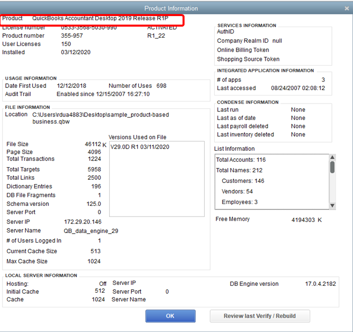Close the Product Information dialog

pyautogui.click(x=346, y=9)
